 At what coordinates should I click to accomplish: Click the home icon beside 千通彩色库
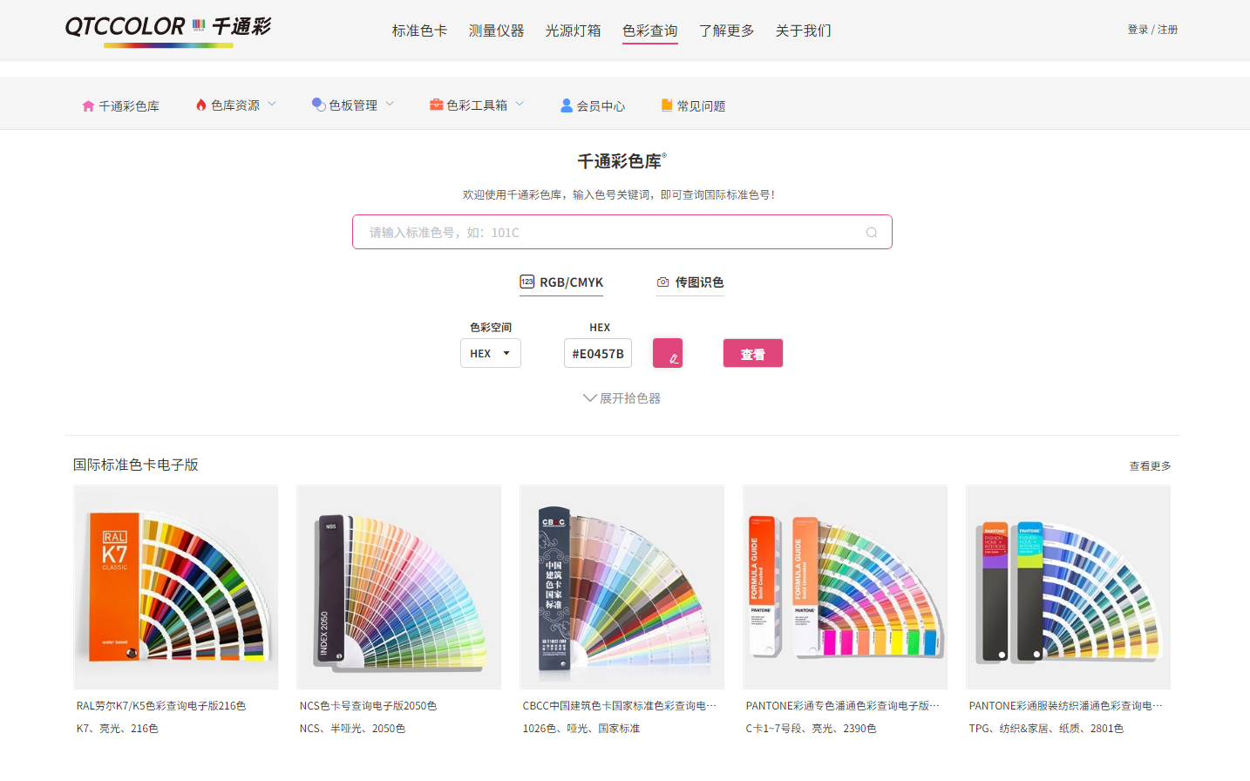tap(88, 105)
